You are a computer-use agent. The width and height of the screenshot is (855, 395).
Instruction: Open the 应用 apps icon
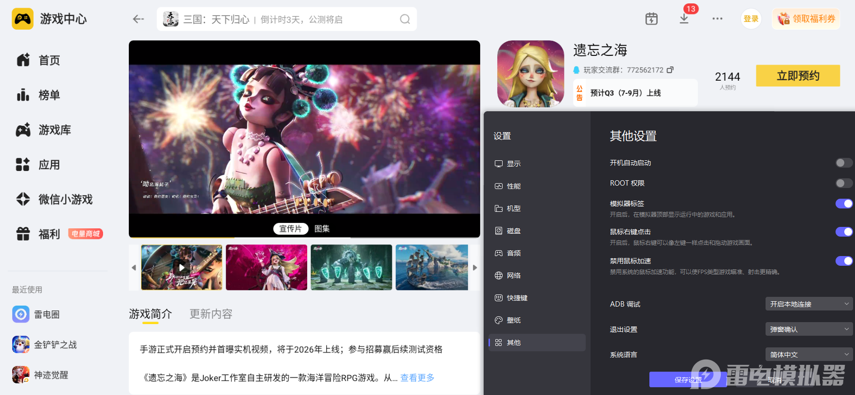(23, 165)
